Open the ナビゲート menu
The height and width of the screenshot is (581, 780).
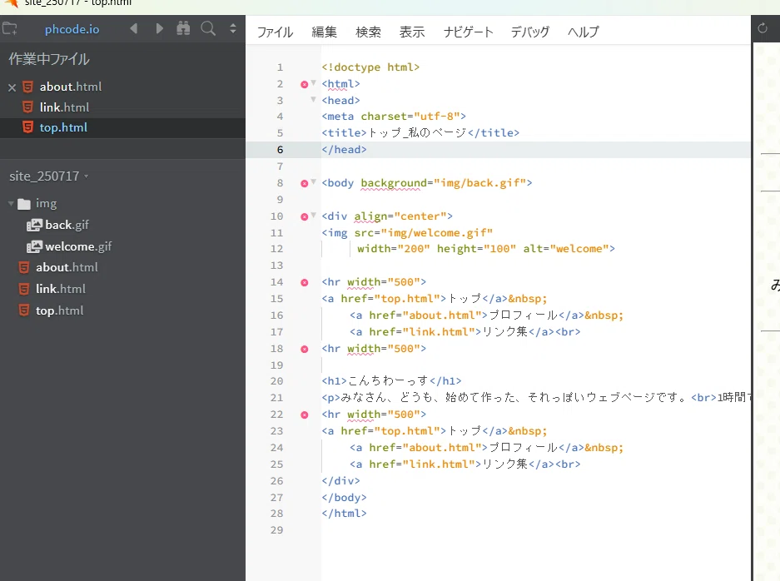point(468,32)
